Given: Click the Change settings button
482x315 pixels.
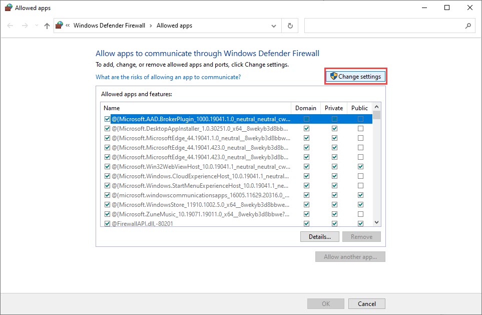Looking at the screenshot, I should tap(356, 76).
